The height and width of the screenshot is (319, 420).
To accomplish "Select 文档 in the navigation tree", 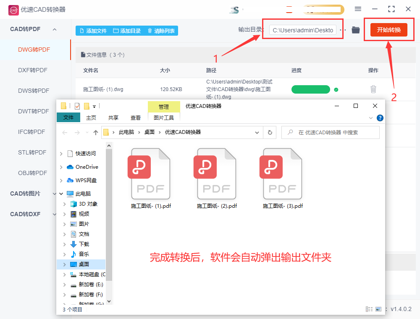I will [x=79, y=234].
